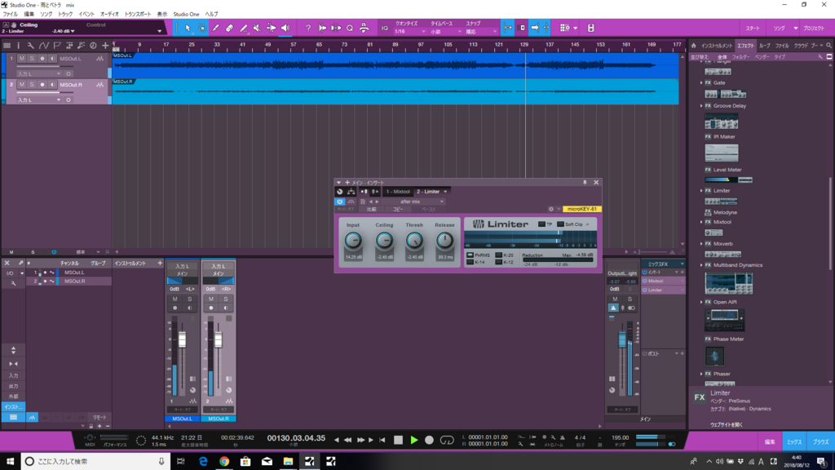Open the Song menu
Image resolution: width=835 pixels, height=470 pixels.
click(x=46, y=14)
